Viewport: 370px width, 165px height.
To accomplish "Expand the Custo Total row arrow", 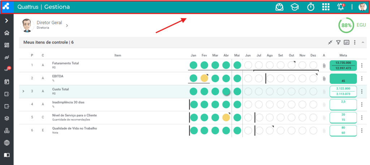I will click(x=23, y=91).
